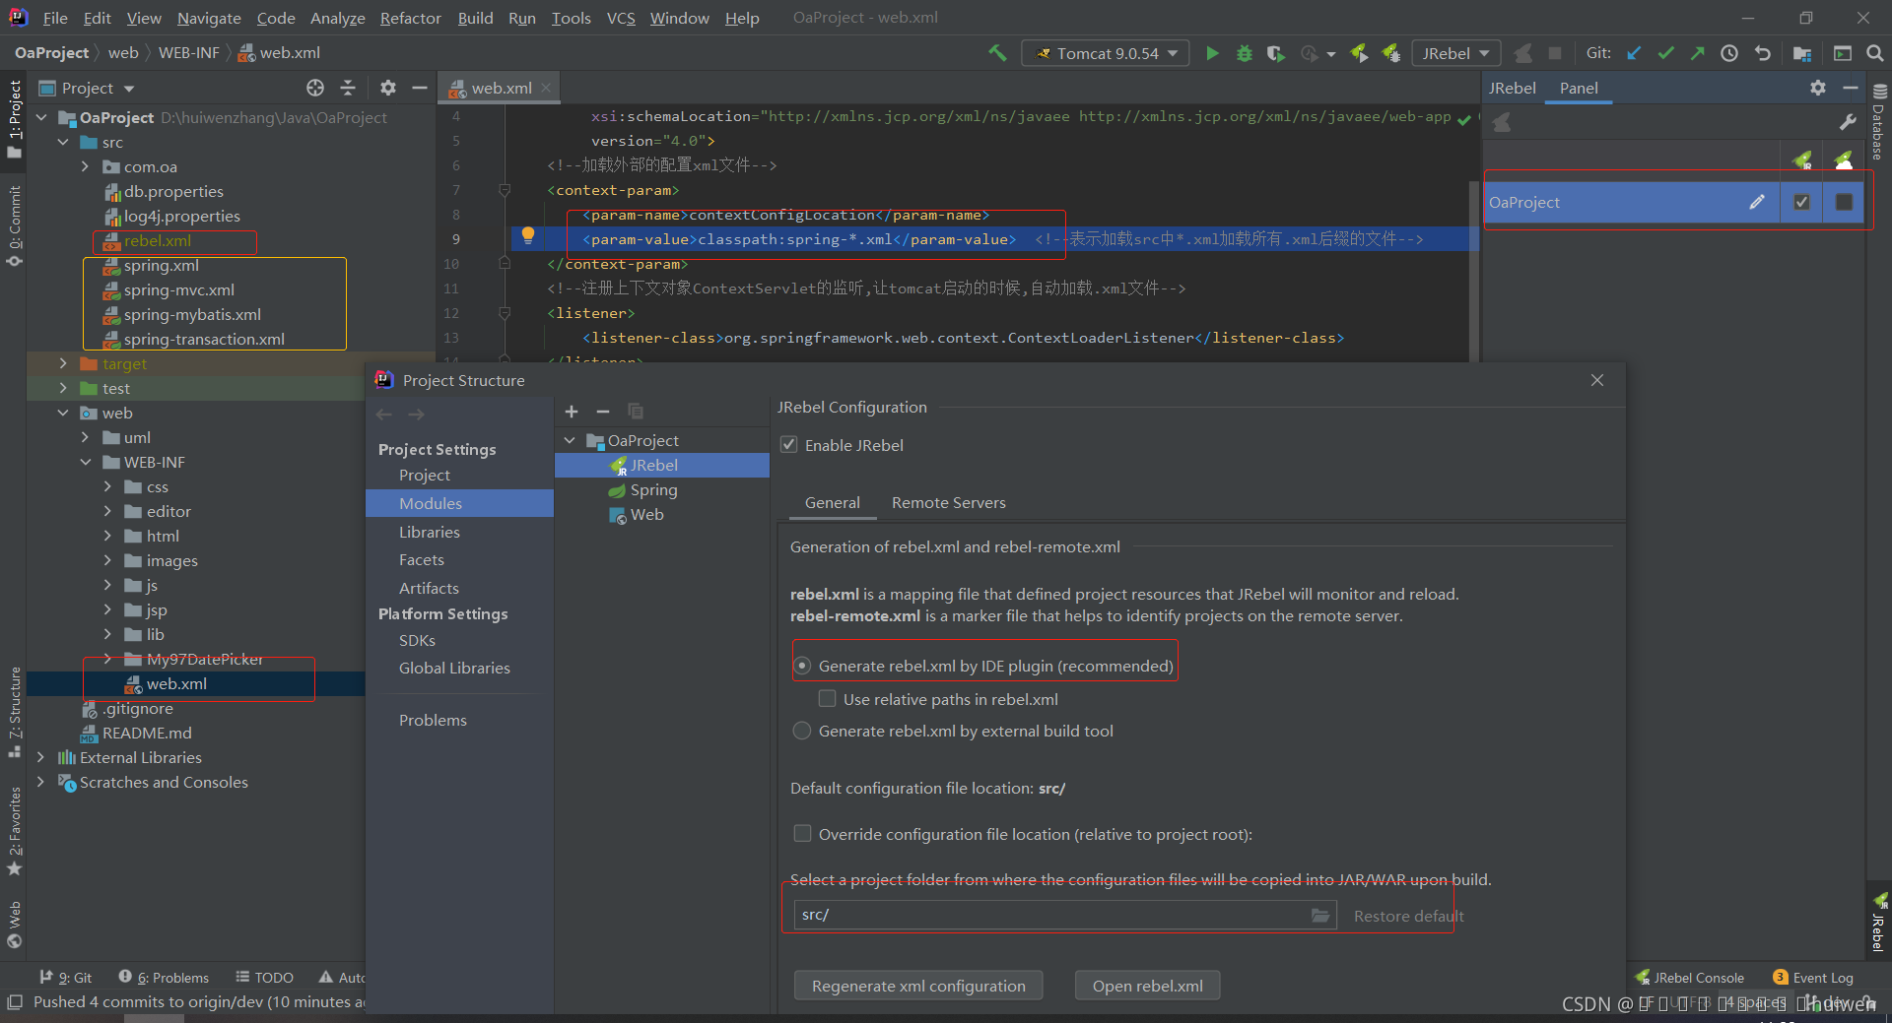Enable Use relative paths in rebel.xml
The height and width of the screenshot is (1023, 1892).
(x=828, y=699)
